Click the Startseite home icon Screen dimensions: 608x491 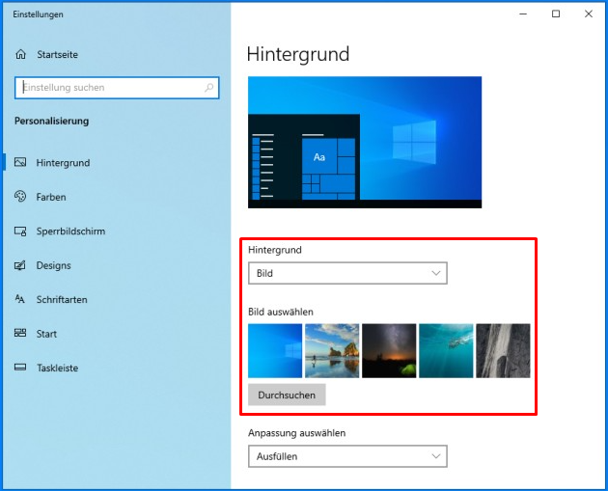(20, 54)
